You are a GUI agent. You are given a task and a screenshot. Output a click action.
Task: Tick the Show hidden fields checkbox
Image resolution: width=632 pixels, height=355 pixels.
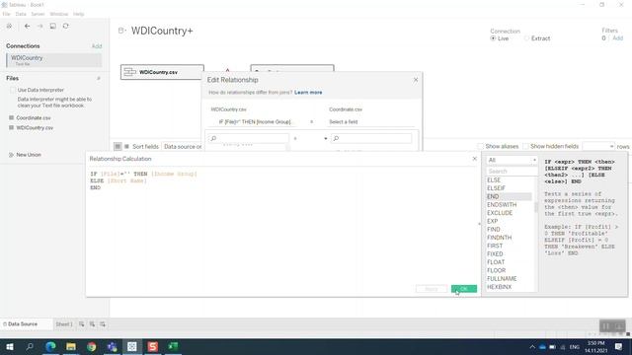525,147
